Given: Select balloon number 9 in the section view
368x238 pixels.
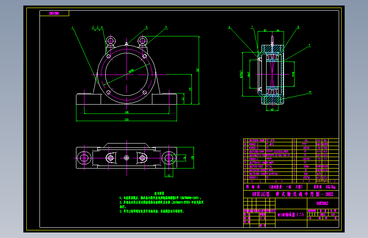Looking at the screenshot, I should point(309,45).
